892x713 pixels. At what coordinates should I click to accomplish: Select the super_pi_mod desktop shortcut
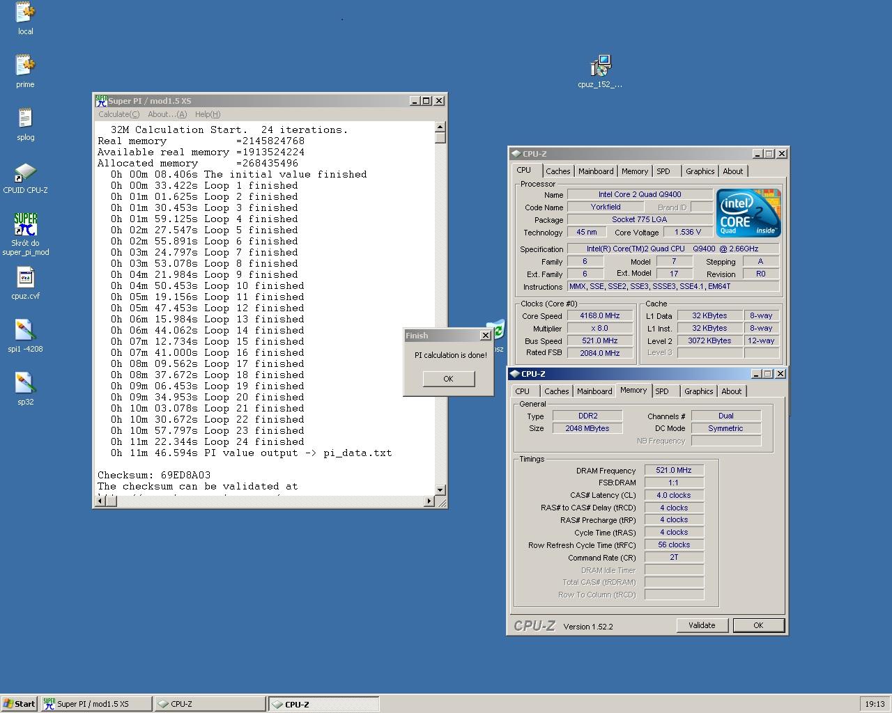coord(25,234)
